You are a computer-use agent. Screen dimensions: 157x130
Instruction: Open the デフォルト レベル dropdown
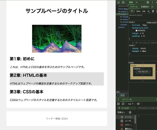tap(147, 108)
